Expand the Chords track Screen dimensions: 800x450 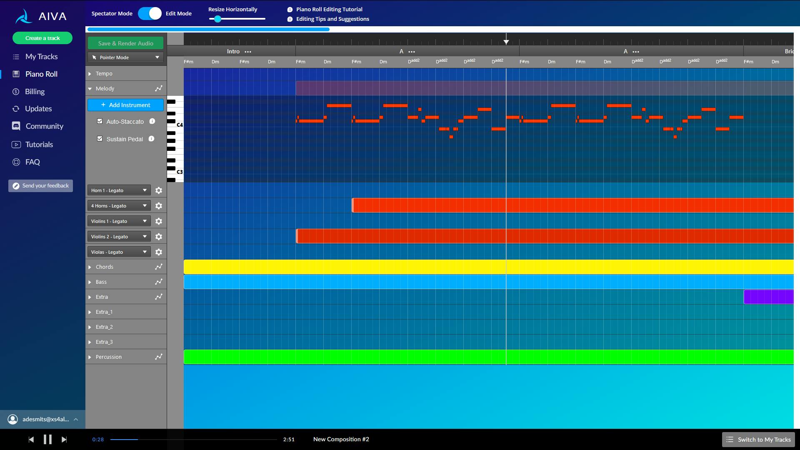(90, 267)
